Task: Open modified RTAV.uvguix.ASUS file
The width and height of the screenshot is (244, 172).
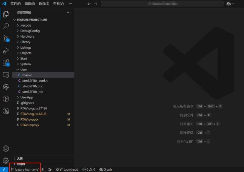Action: pyautogui.click(x=43, y=114)
